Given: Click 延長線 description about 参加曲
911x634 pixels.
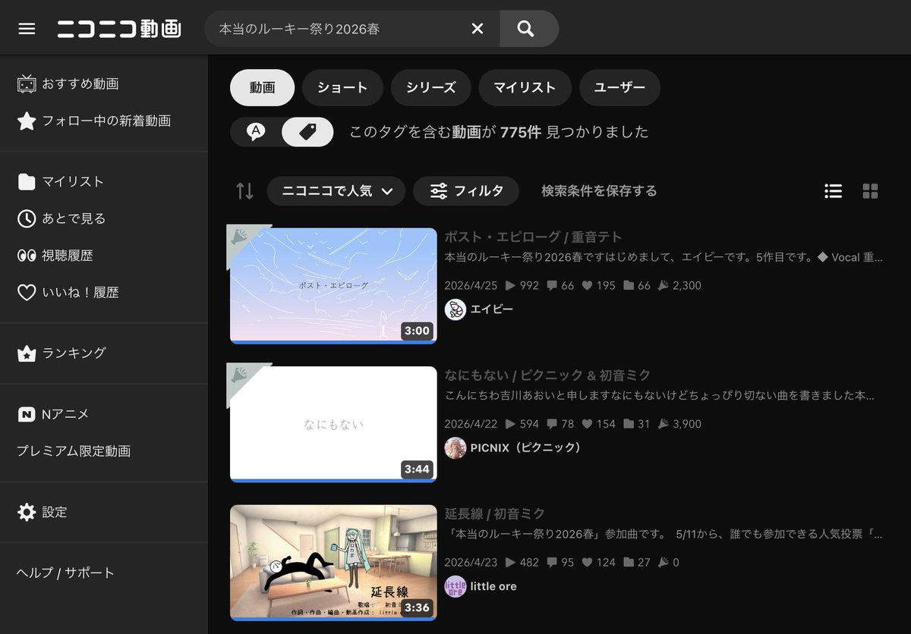Looking at the screenshot, I should [664, 534].
